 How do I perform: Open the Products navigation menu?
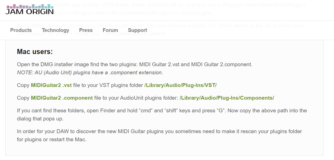[x=21, y=30]
